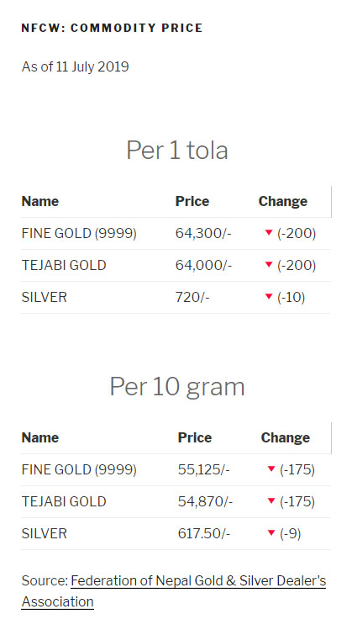
Task: Click the Price column header in the tola table
Action: click(x=192, y=201)
